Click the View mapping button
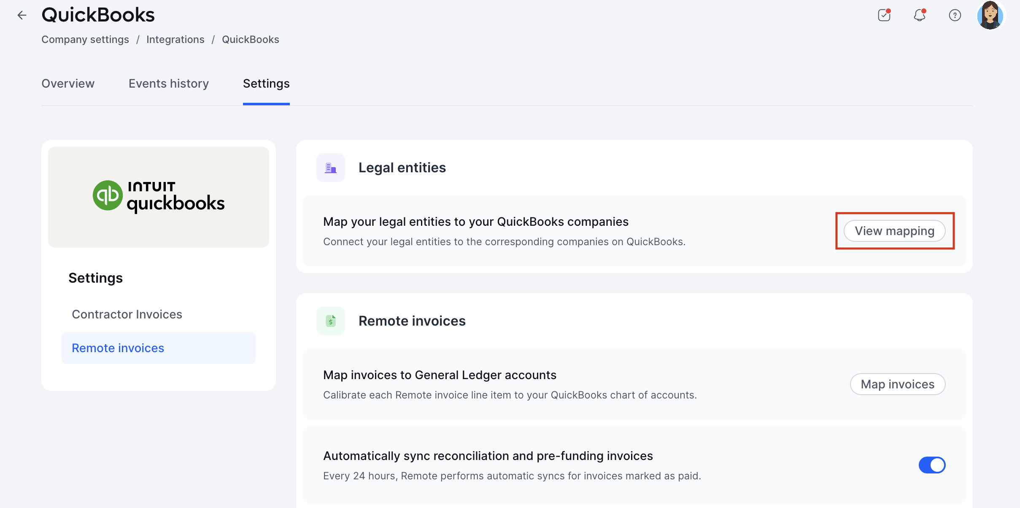The width and height of the screenshot is (1020, 508). coord(895,231)
